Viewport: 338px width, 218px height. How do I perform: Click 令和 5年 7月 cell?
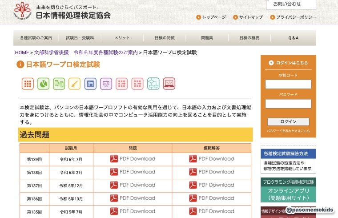[x=71, y=212]
